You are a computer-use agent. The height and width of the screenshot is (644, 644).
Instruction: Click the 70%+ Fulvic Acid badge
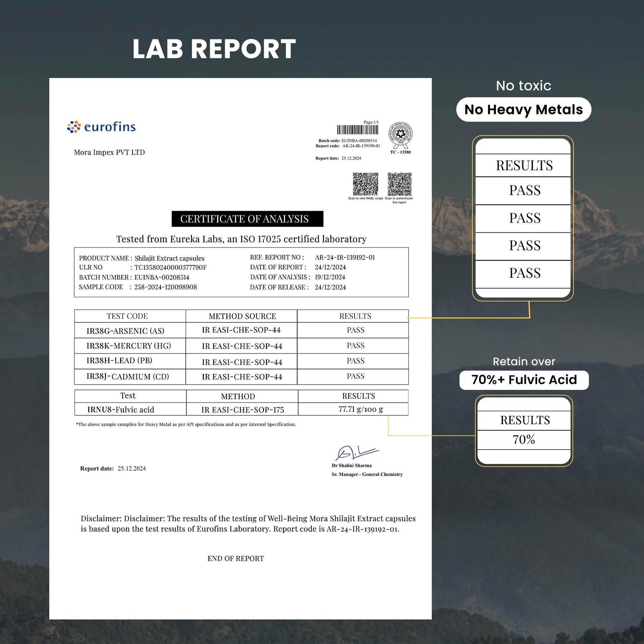524,380
